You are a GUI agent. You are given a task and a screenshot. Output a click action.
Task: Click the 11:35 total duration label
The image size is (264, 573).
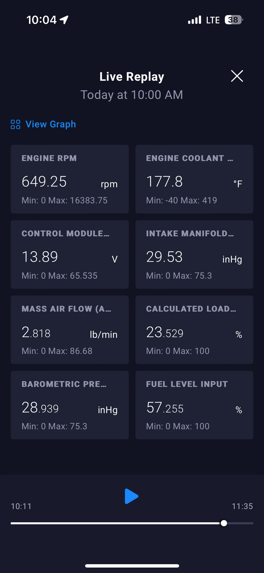tap(242, 506)
